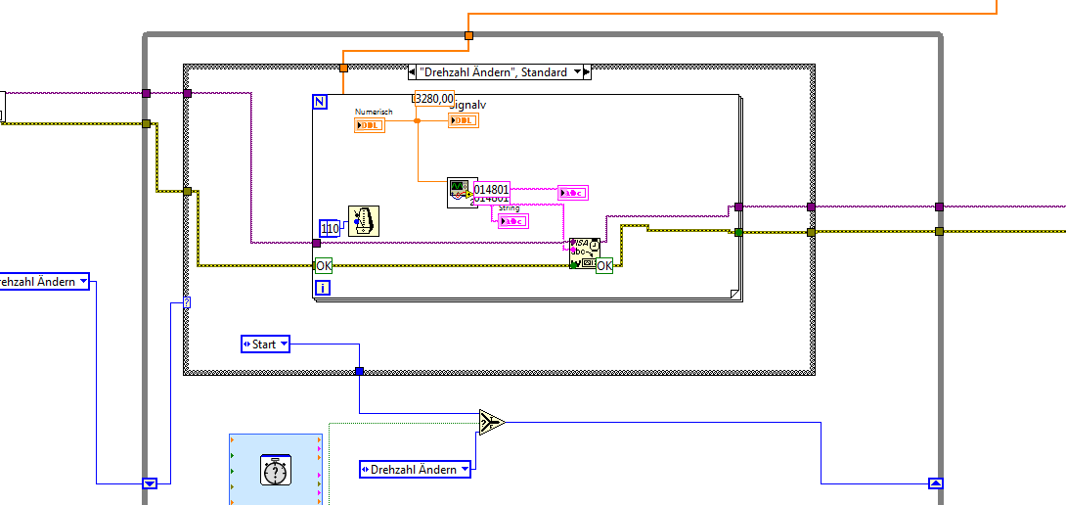1066x505 pixels.
Task: Click the orange loop tunnel on top border
Action: click(468, 35)
